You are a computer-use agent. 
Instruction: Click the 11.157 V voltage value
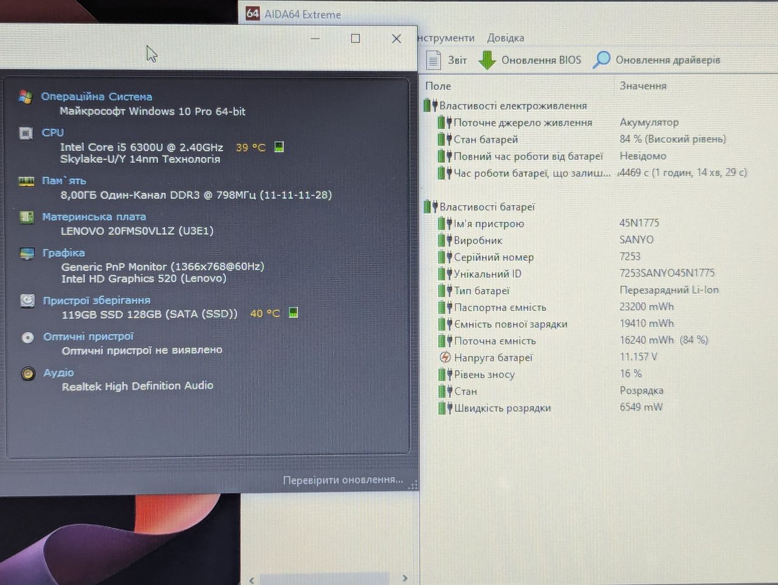[x=638, y=357]
